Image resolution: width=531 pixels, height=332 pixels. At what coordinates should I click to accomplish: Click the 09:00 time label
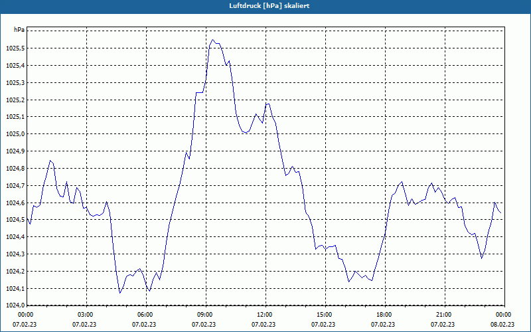tap(206, 315)
